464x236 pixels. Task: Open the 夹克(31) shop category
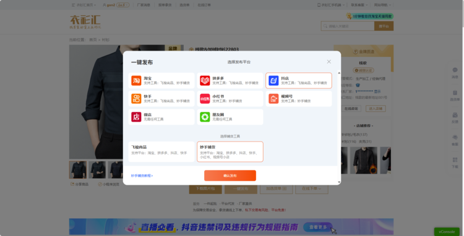[365, 141]
